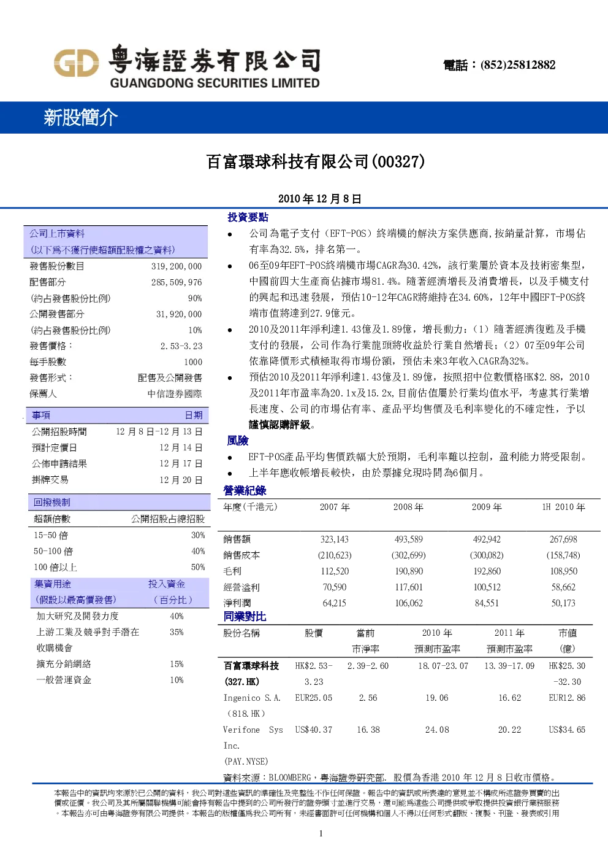Click the 公佈申請結果 date 12月17日
The height and width of the screenshot is (861, 608).
pyautogui.click(x=181, y=463)
